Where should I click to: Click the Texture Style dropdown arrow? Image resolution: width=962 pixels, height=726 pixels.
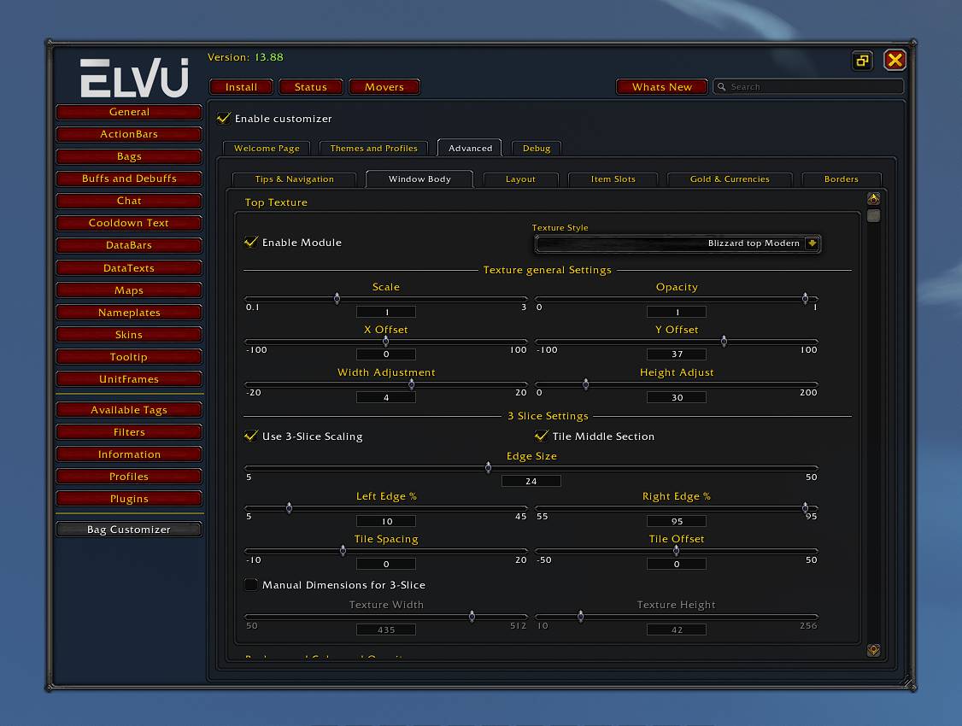pyautogui.click(x=812, y=243)
